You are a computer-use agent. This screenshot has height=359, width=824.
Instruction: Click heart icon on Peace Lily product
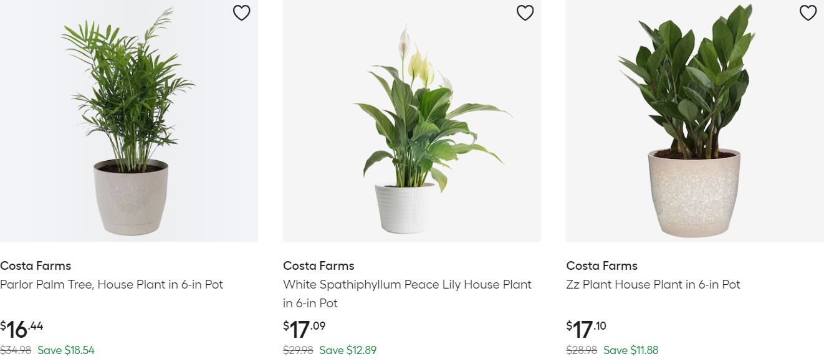tap(525, 12)
